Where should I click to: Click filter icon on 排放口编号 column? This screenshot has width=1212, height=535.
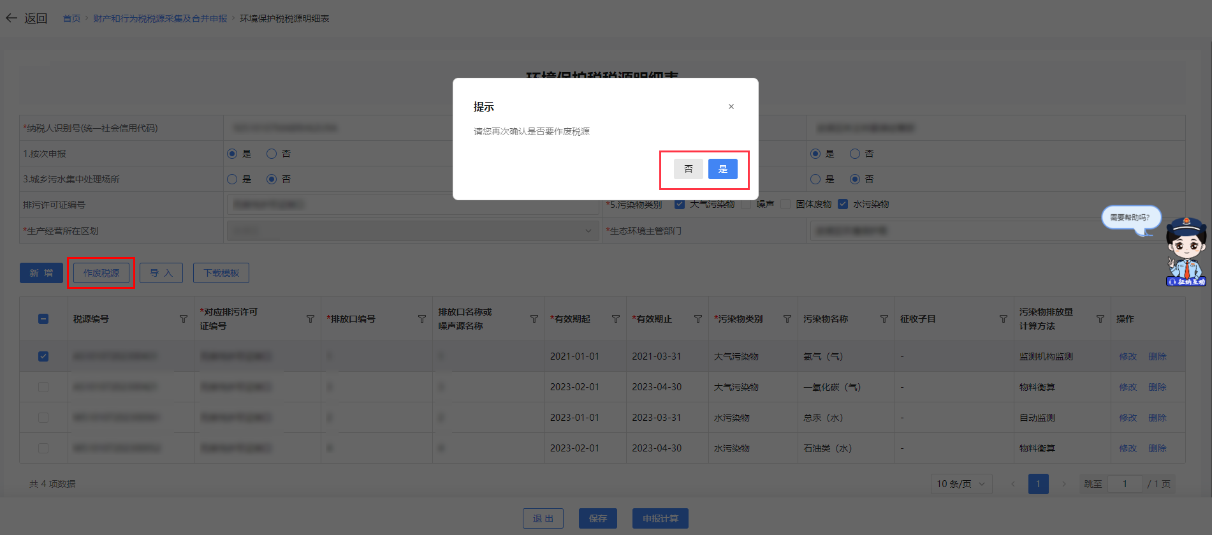point(422,319)
